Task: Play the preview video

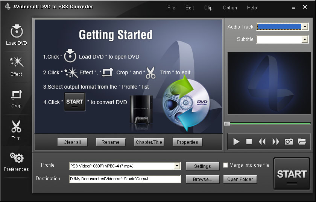Action: [236, 142]
